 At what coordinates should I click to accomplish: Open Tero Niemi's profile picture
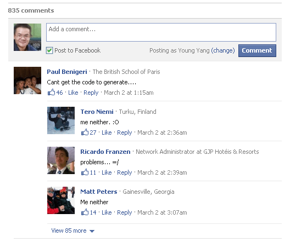coord(61,120)
